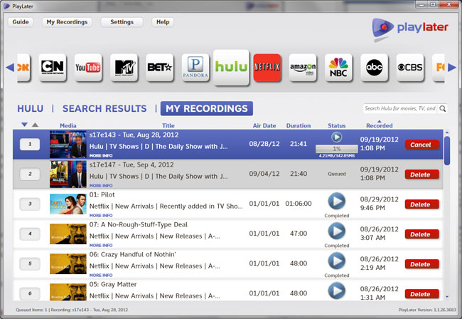Click the search magnifier icon
The width and height of the screenshot is (462, 319).
(x=443, y=109)
